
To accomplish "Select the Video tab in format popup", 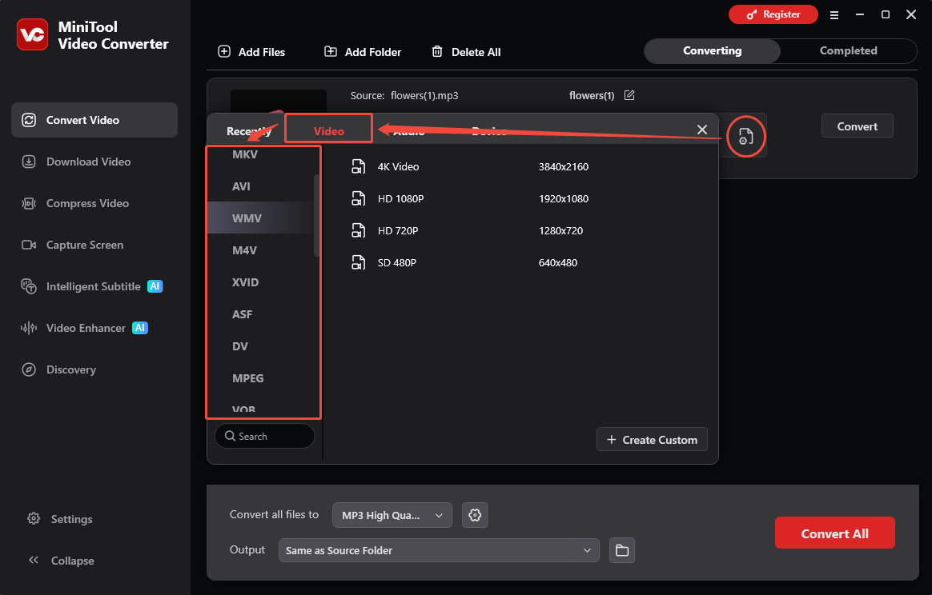I will [x=329, y=131].
